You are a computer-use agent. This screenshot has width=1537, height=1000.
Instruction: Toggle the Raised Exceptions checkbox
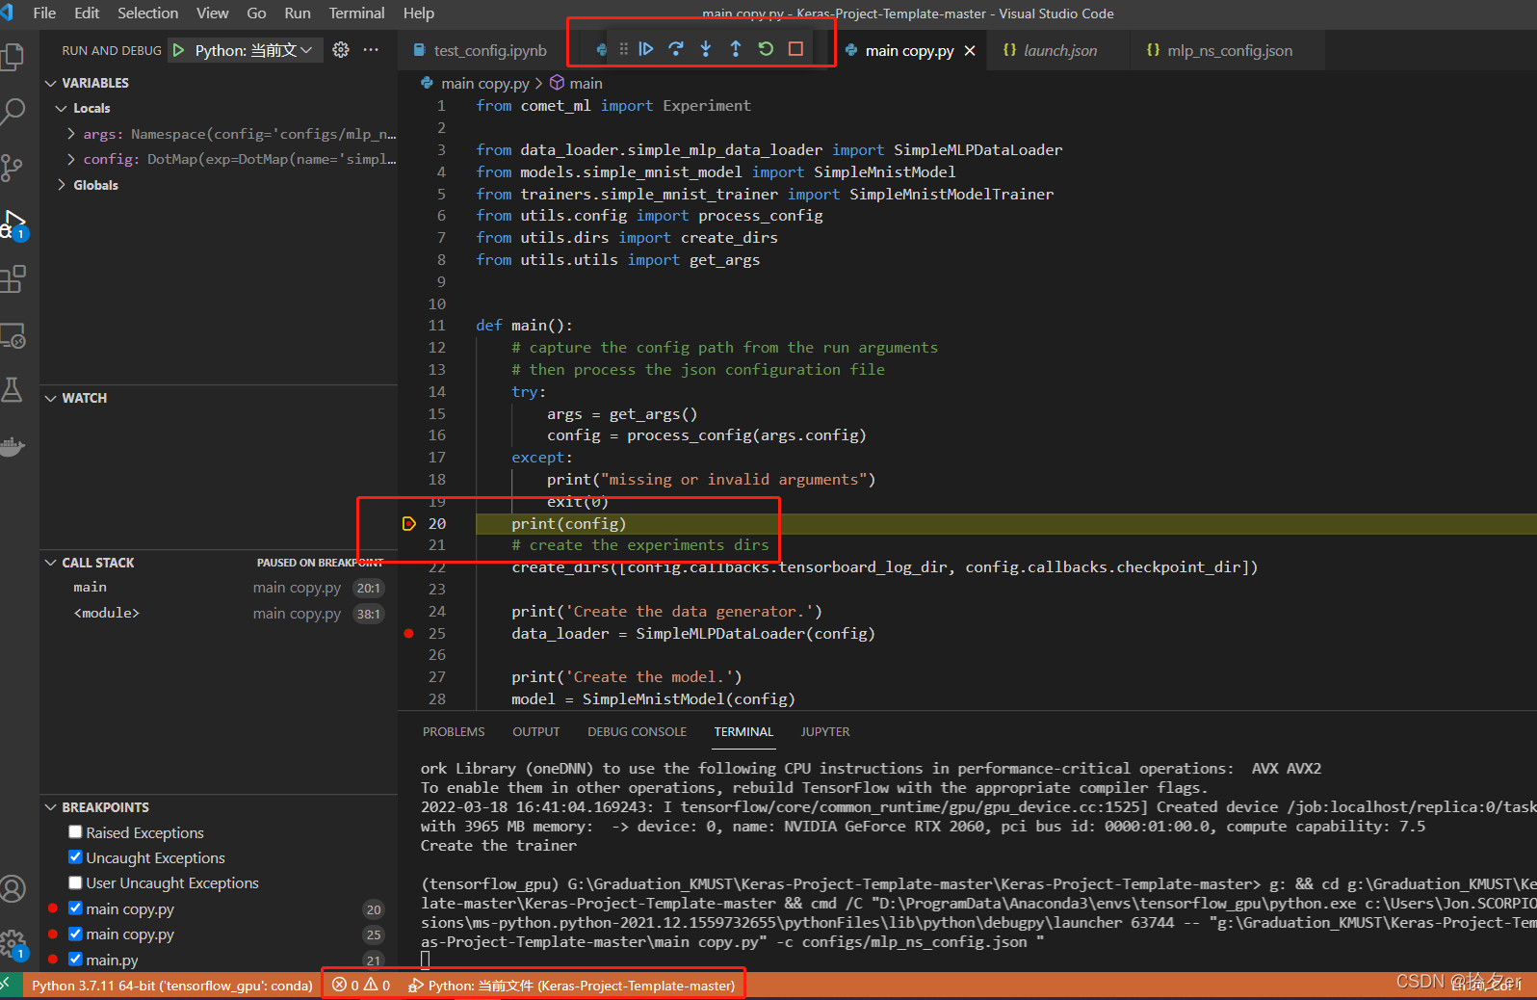coord(75,832)
